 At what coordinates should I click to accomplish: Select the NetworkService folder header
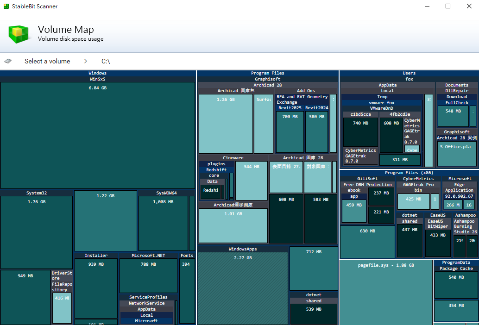point(147,303)
